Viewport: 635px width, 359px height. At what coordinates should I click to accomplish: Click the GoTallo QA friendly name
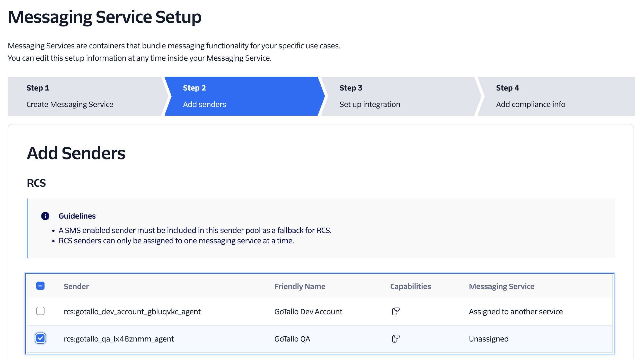292,339
